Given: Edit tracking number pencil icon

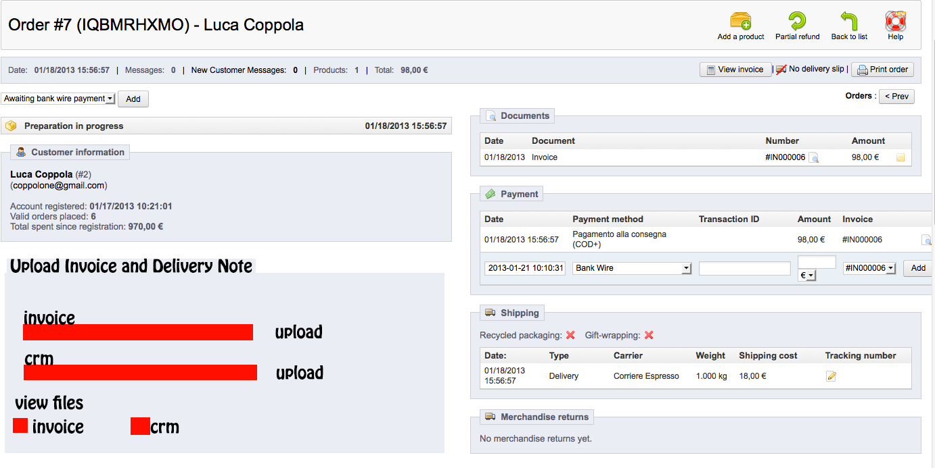Looking at the screenshot, I should pyautogui.click(x=831, y=376).
